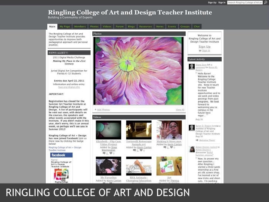This screenshot has height=202, width=269.
Task: Open the Members tab
Action: 80,27
